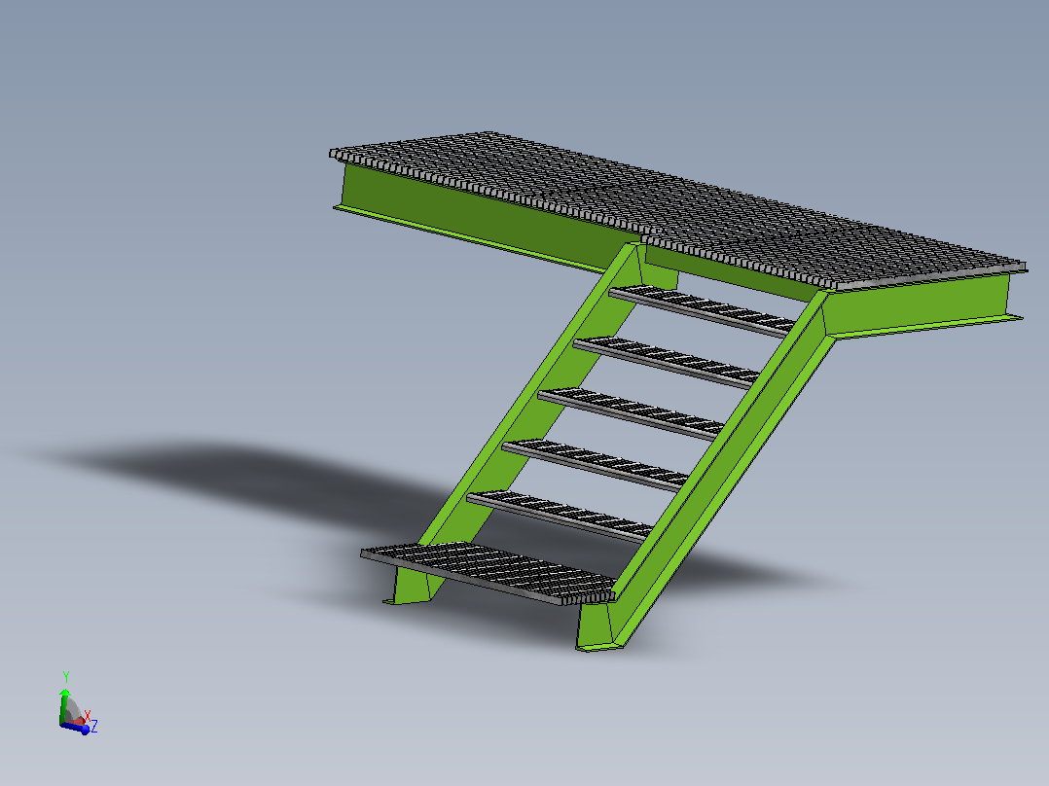The image size is (1049, 786).
Task: Click the blue Z axis of the triad
Action: 76,728
